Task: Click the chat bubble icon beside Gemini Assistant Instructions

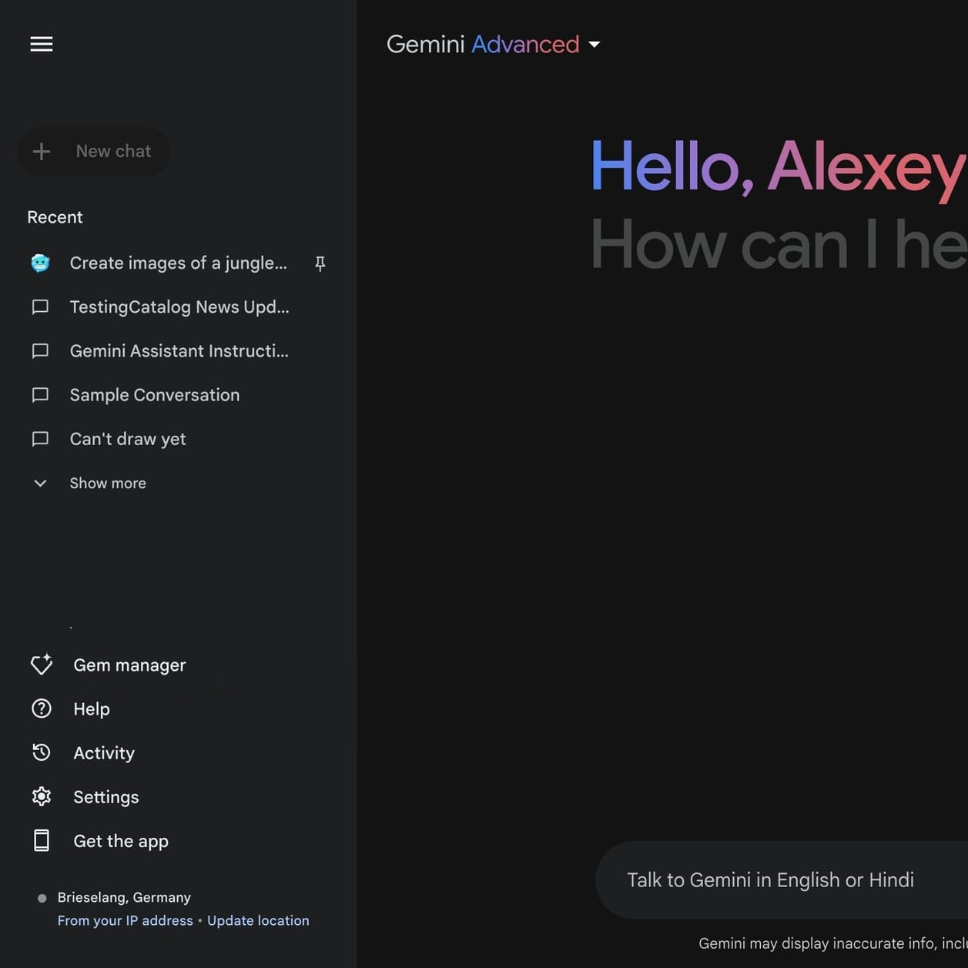Action: (40, 351)
